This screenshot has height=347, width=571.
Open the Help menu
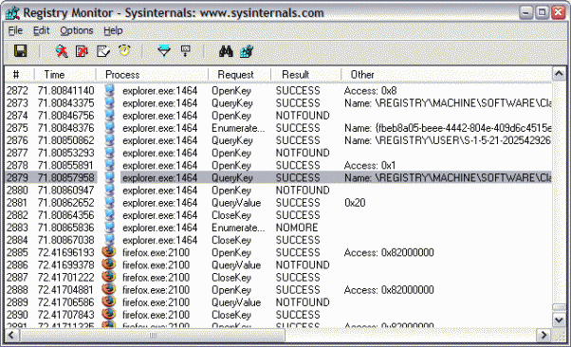(x=113, y=30)
